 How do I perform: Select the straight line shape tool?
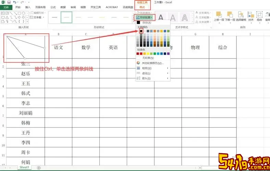click(x=11, y=13)
